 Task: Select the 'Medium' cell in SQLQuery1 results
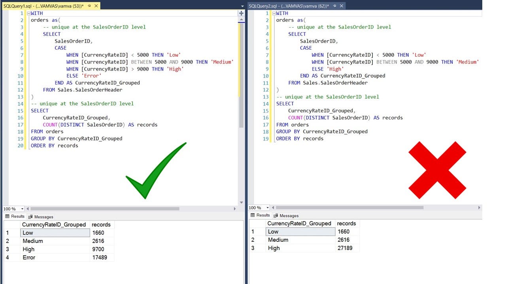tap(55, 241)
